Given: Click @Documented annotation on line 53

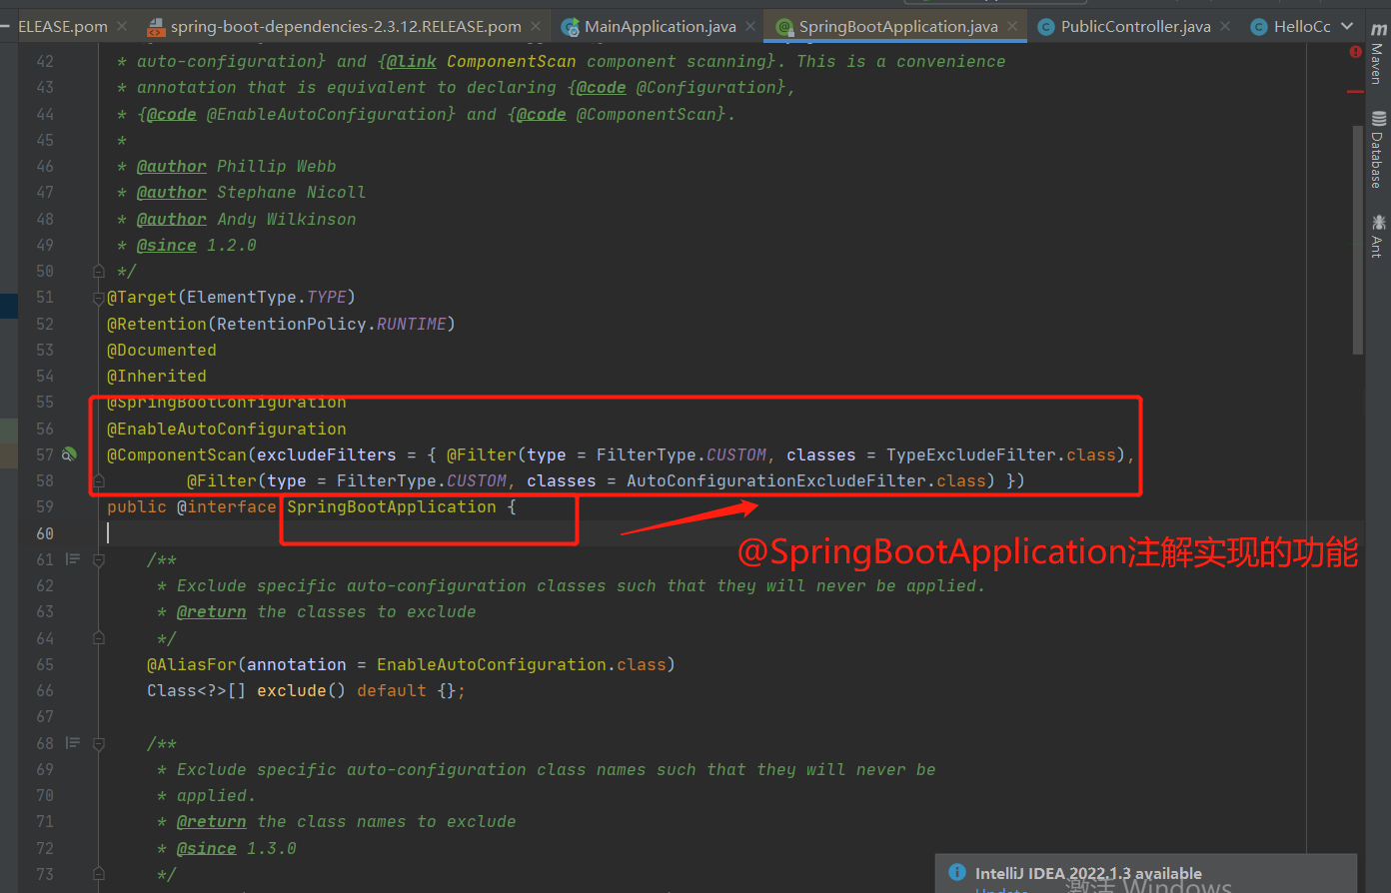Looking at the screenshot, I should (x=162, y=350).
